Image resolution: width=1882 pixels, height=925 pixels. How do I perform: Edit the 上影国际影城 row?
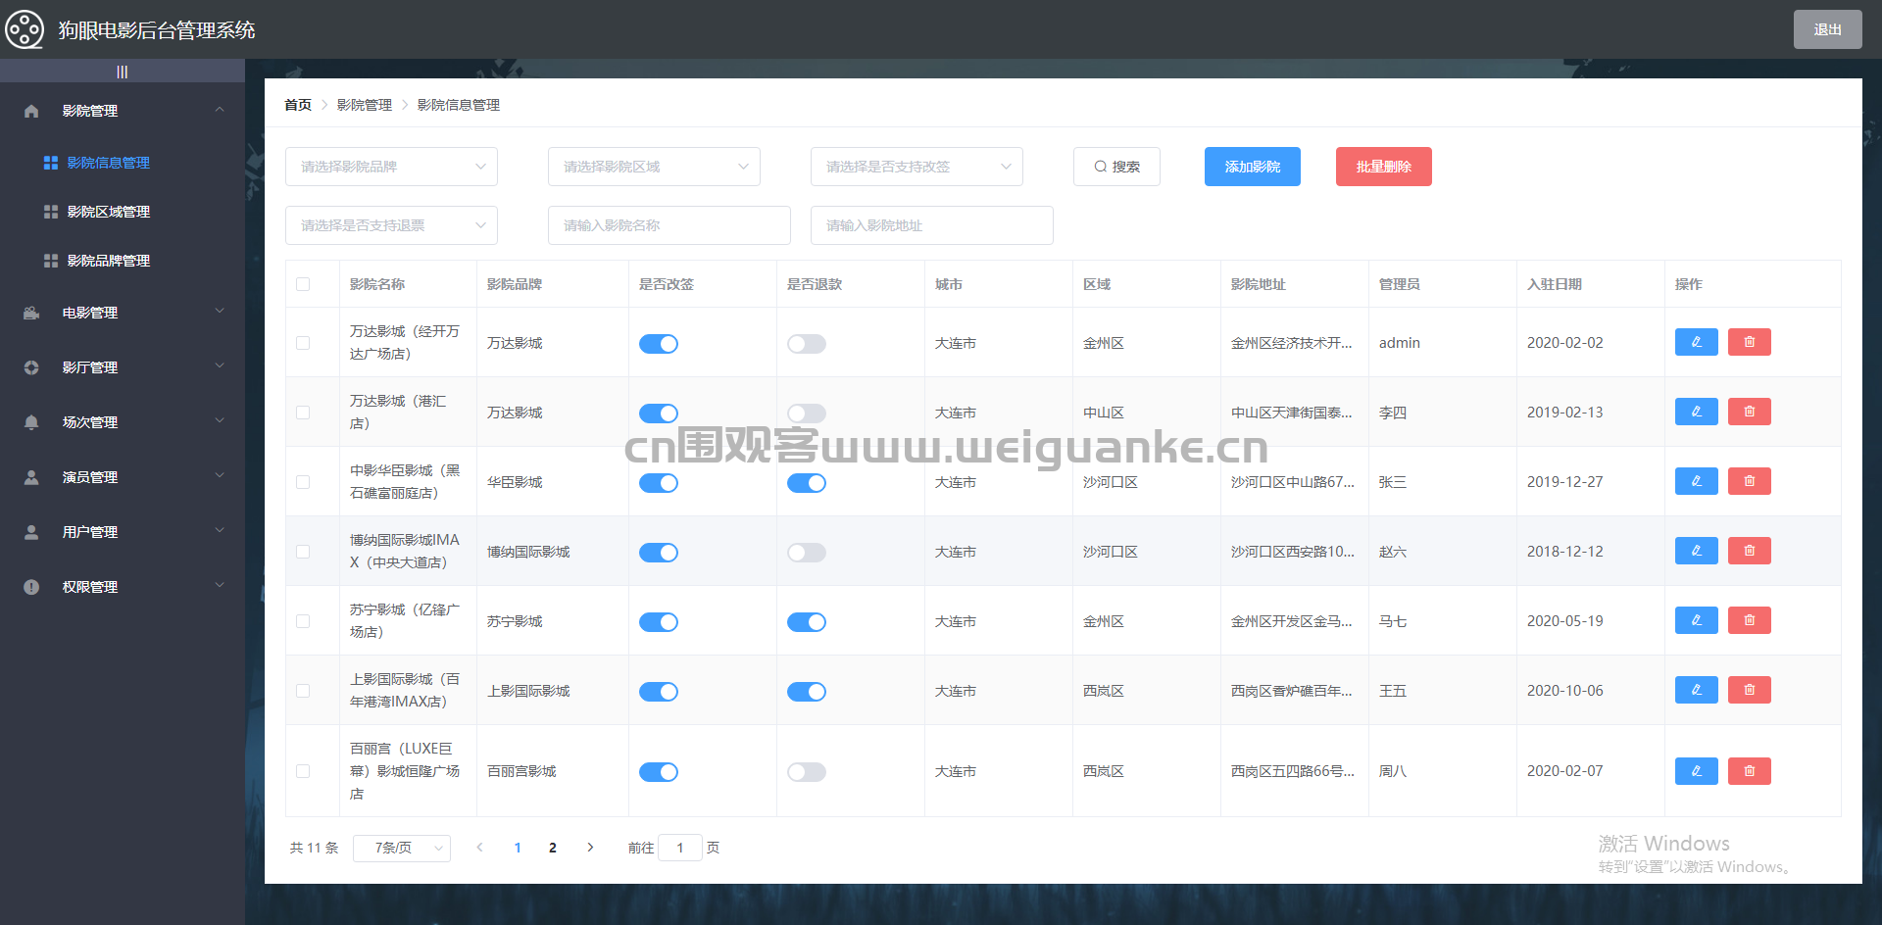pyautogui.click(x=1697, y=690)
